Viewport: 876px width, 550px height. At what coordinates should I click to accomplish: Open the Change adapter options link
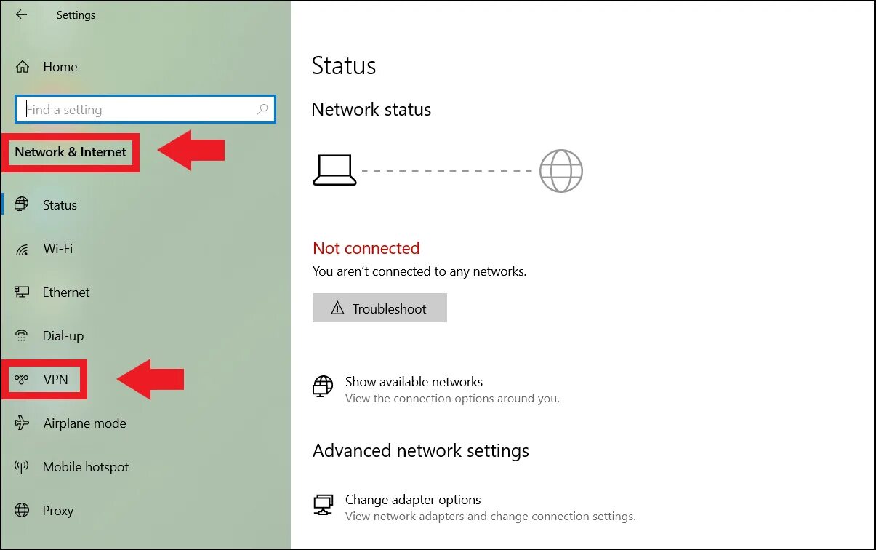tap(413, 500)
